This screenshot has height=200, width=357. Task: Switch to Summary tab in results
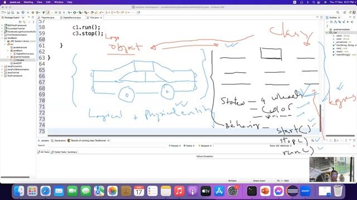coord(72,152)
